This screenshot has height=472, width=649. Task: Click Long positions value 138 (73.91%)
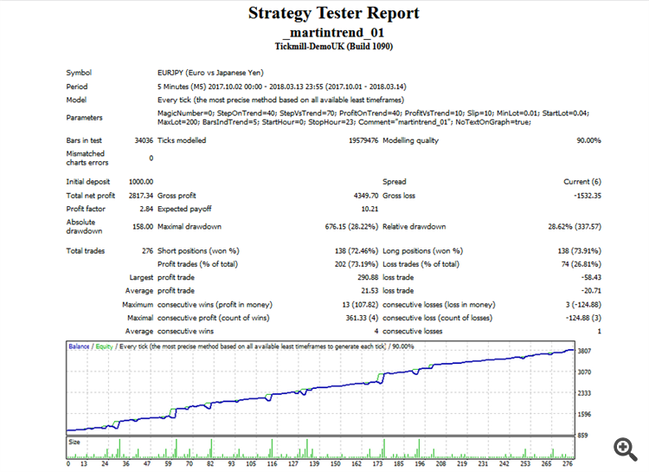pos(580,250)
